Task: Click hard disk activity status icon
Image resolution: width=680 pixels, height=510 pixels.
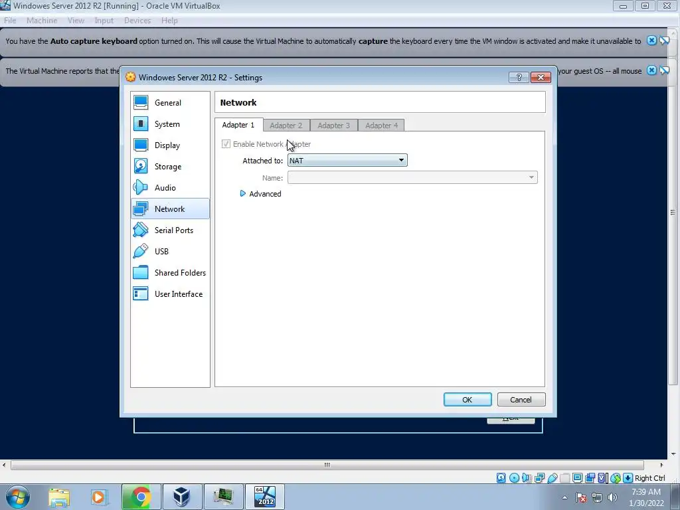Action: point(501,478)
